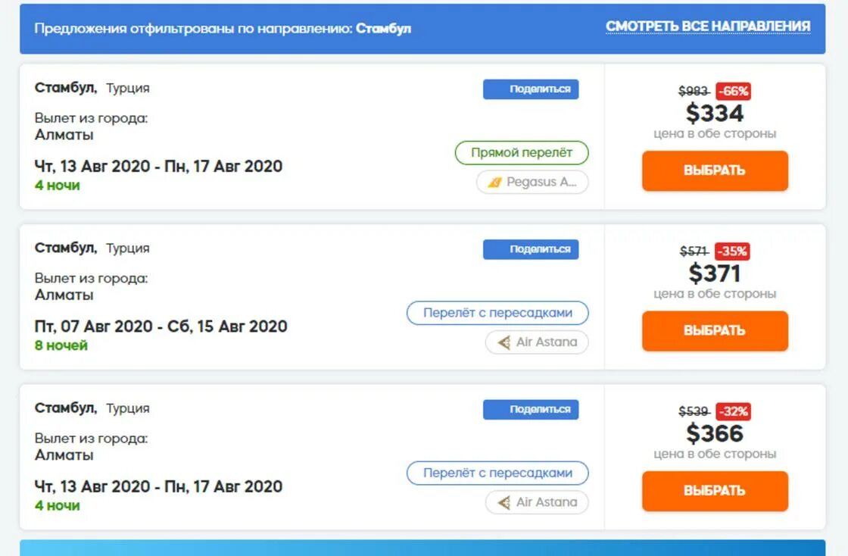The height and width of the screenshot is (556, 848).
Task: Click the -35% discount label
Action: [732, 251]
